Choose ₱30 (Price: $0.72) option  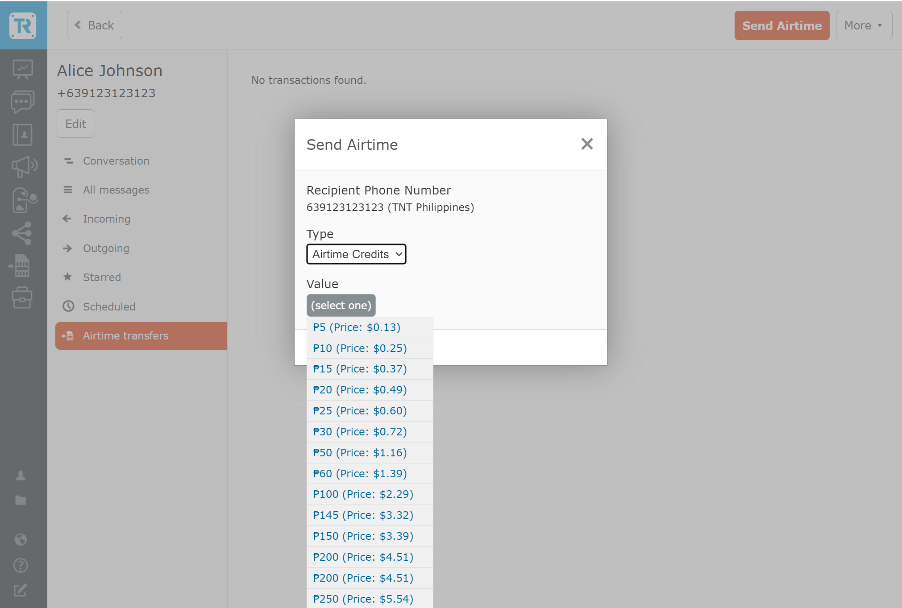click(x=370, y=432)
